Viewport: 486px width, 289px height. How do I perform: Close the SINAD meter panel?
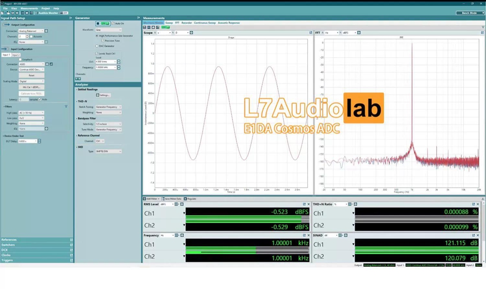[x=477, y=235]
